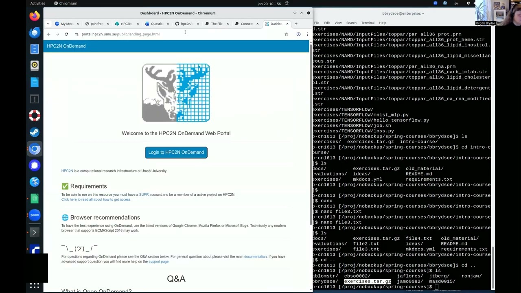521x293 pixels.
Task: Reload the HPC2N portal page
Action: tap(66, 34)
